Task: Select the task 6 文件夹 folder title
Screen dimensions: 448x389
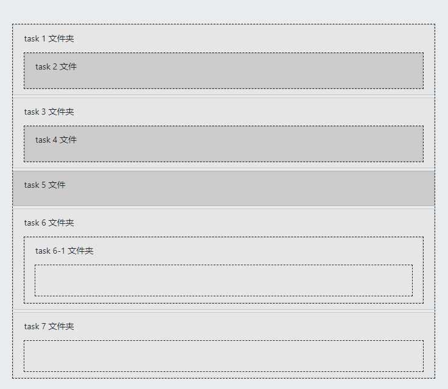Action: 49,223
